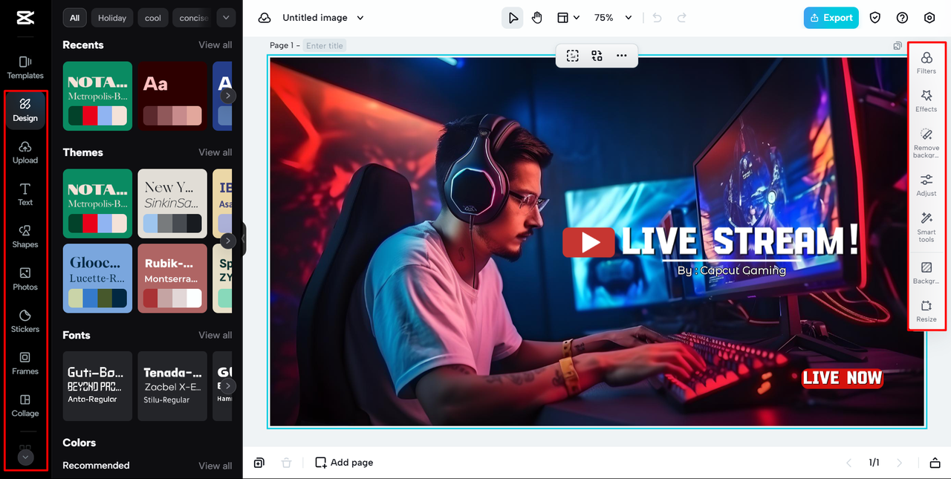This screenshot has height=479, width=951.
Task: Click the delete page trash icon
Action: click(286, 463)
